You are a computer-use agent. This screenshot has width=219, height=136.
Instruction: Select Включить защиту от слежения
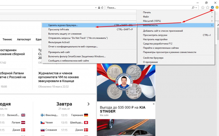point(89,34)
